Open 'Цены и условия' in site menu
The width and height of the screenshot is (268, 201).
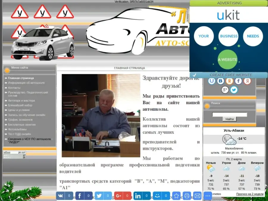click(19, 110)
